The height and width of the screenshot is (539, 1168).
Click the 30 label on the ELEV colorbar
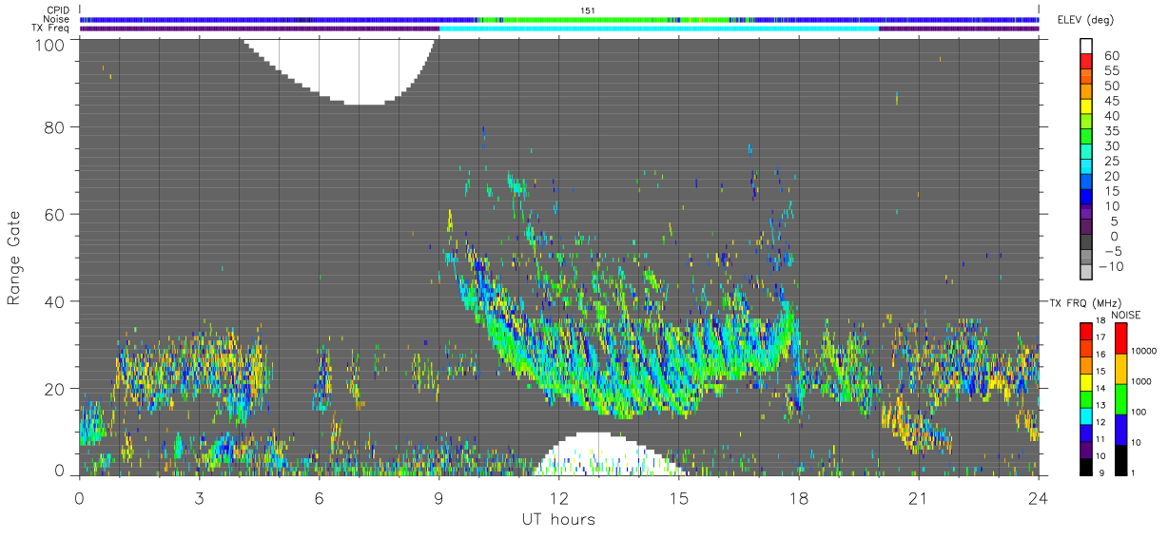[x=1112, y=145]
